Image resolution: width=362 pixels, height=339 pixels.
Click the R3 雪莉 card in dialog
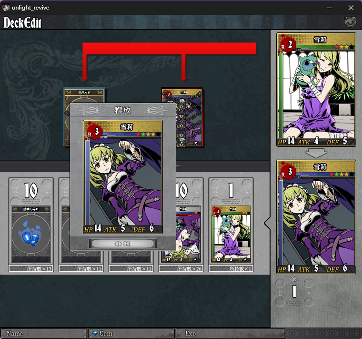123,177
